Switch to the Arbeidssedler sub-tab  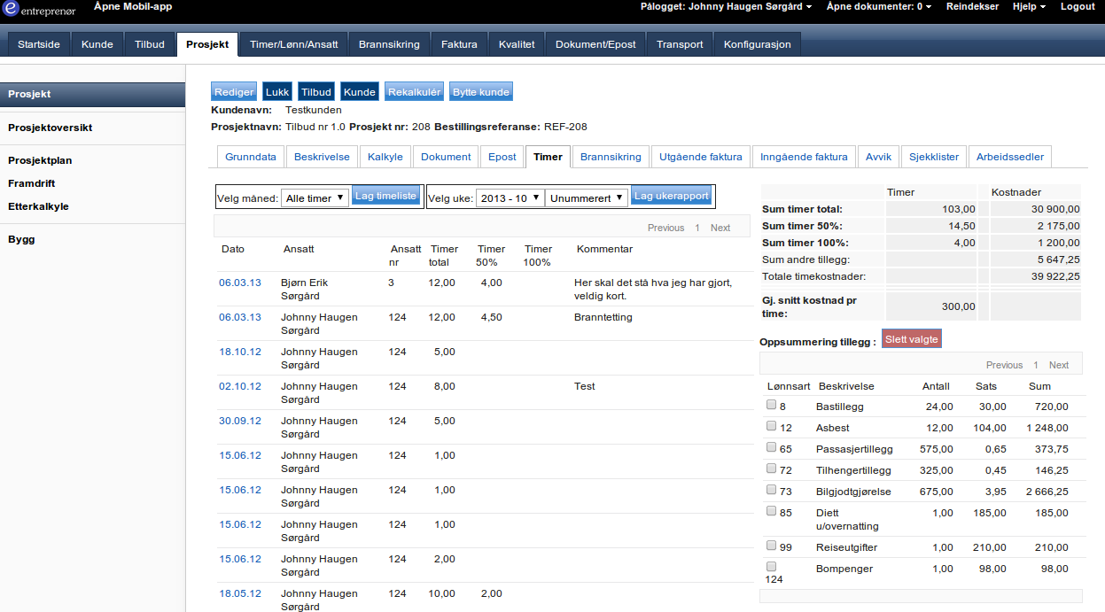[x=1010, y=157]
